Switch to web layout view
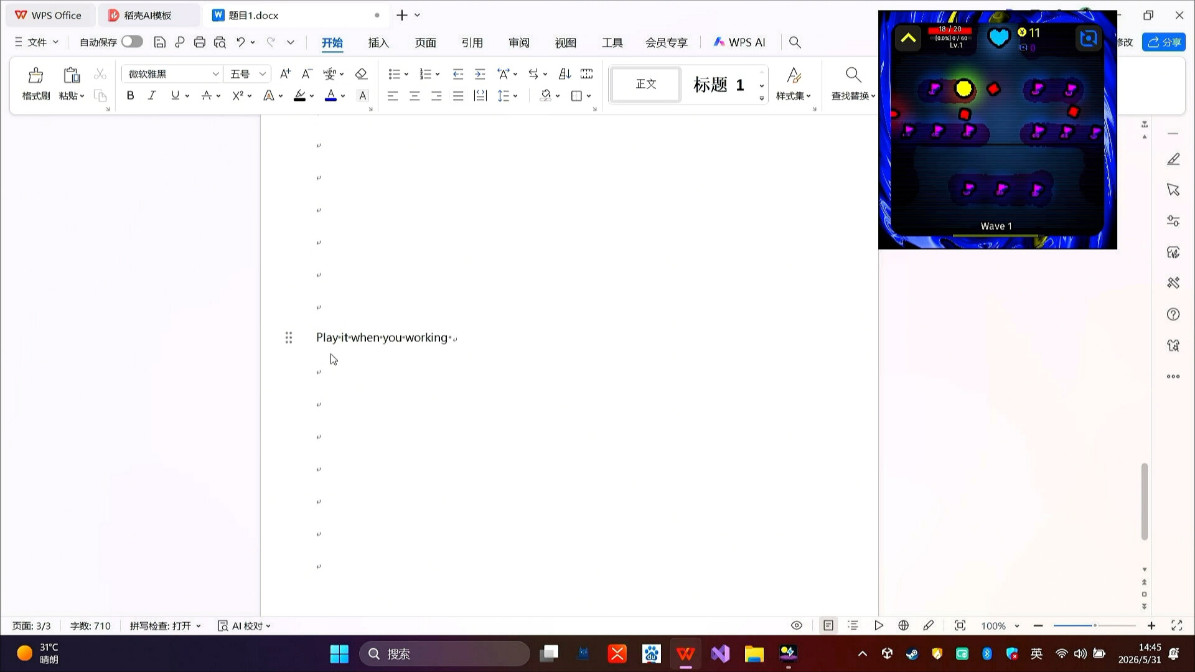 pos(904,626)
